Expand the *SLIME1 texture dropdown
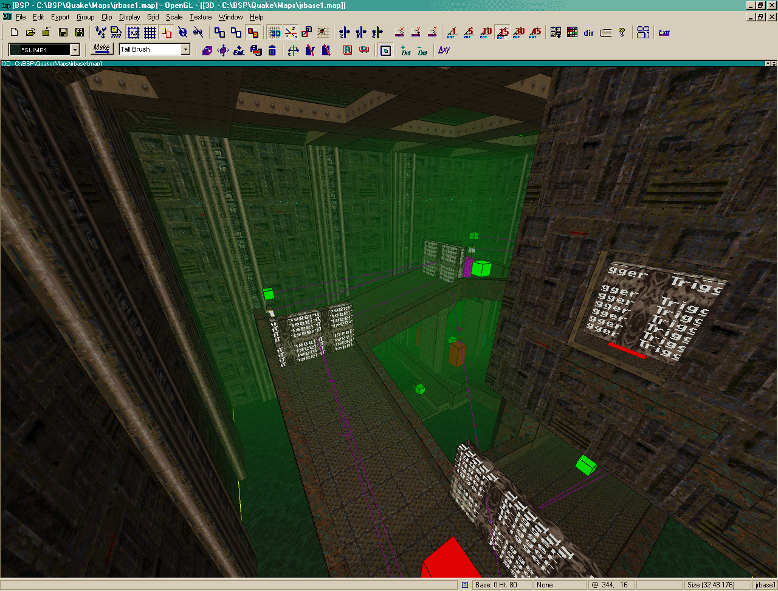778x591 pixels. click(75, 50)
